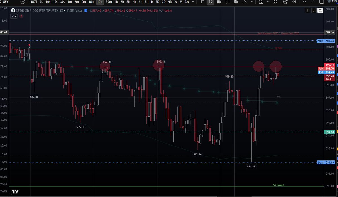
Task: Select the 5m interval
Action: pyautogui.click(x=83, y=2)
